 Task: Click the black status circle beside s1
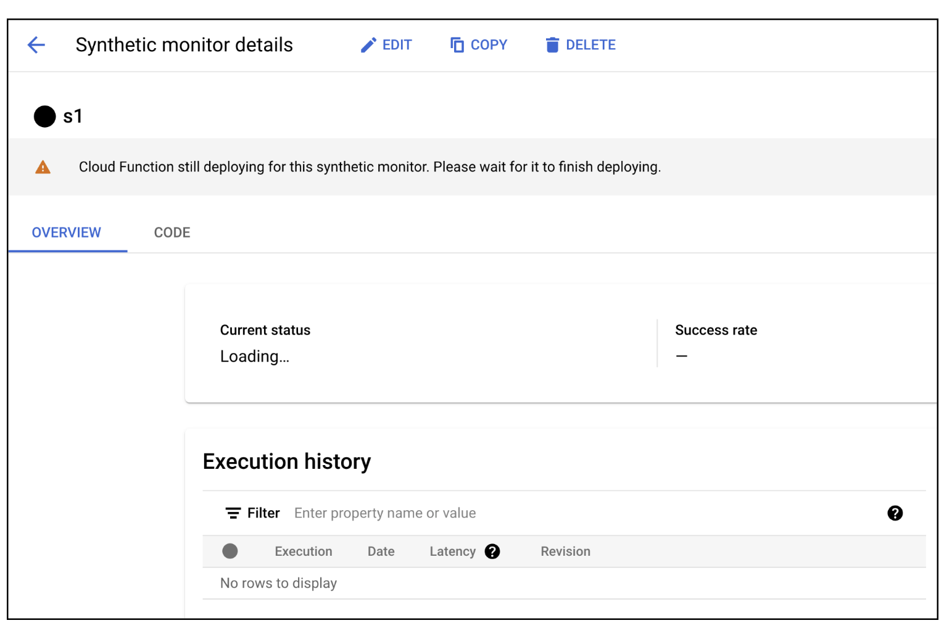[44, 117]
